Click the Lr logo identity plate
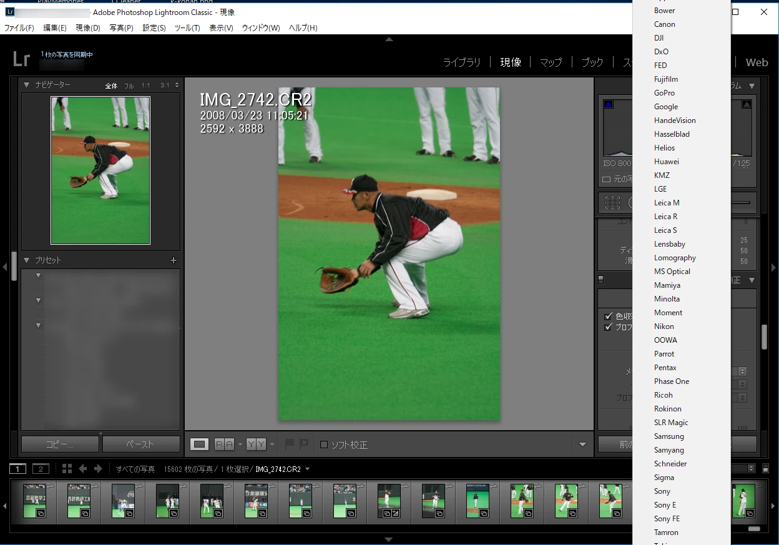Screen dimensions: 779x545 click(x=21, y=59)
